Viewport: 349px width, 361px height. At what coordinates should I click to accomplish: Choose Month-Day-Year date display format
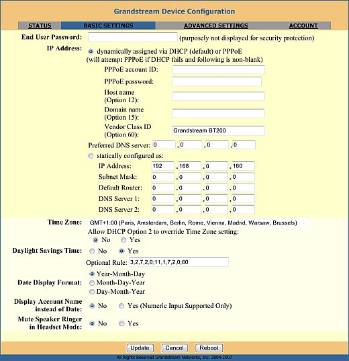[x=92, y=283]
